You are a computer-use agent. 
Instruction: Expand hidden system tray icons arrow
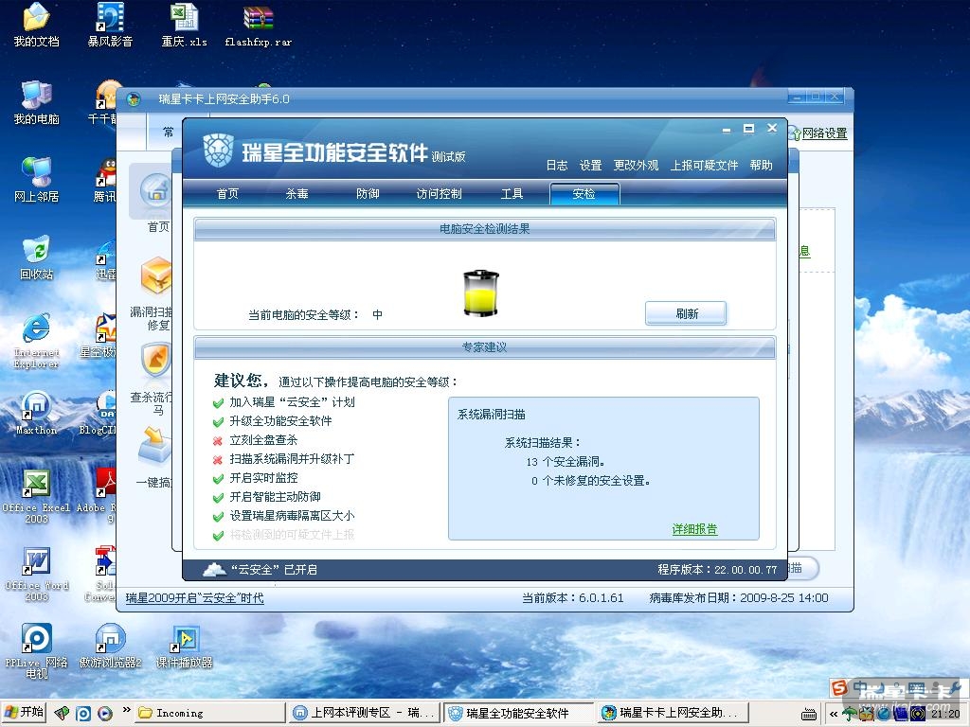(x=834, y=714)
